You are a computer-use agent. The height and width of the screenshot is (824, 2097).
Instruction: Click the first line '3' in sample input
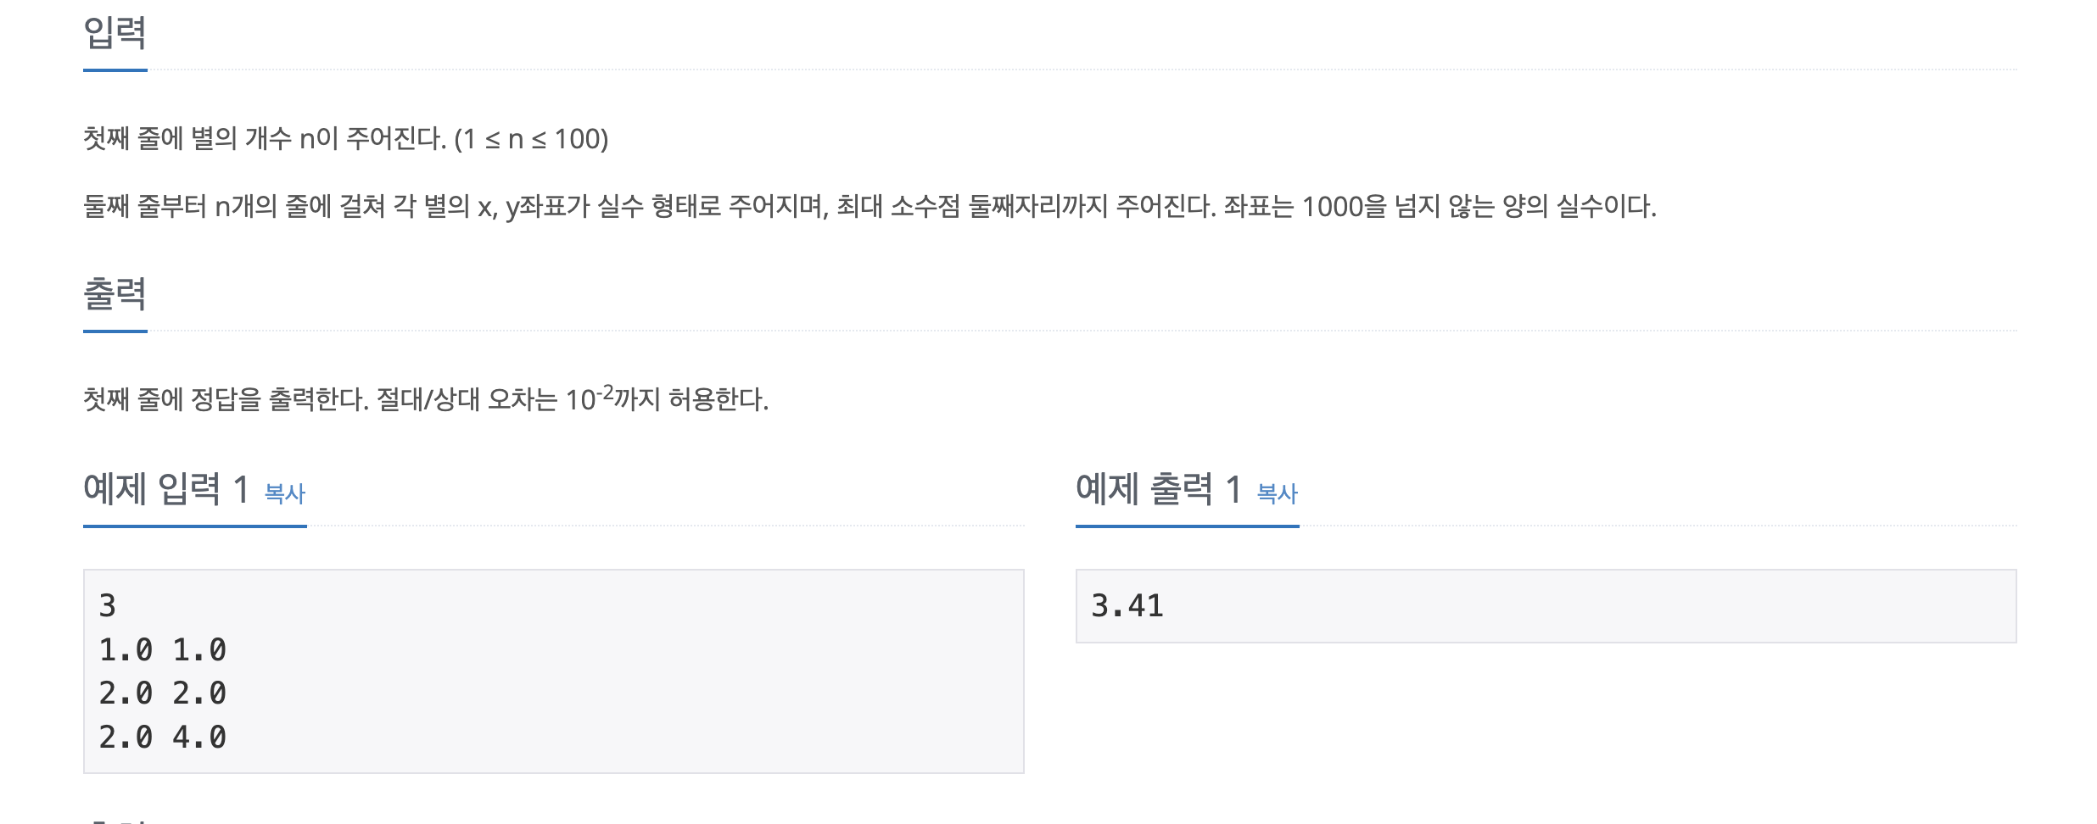107,606
